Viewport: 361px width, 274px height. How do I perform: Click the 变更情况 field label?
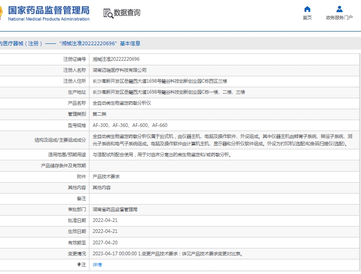(77, 254)
